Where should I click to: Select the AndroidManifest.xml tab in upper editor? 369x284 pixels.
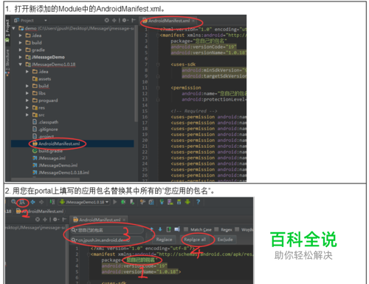[169, 21]
